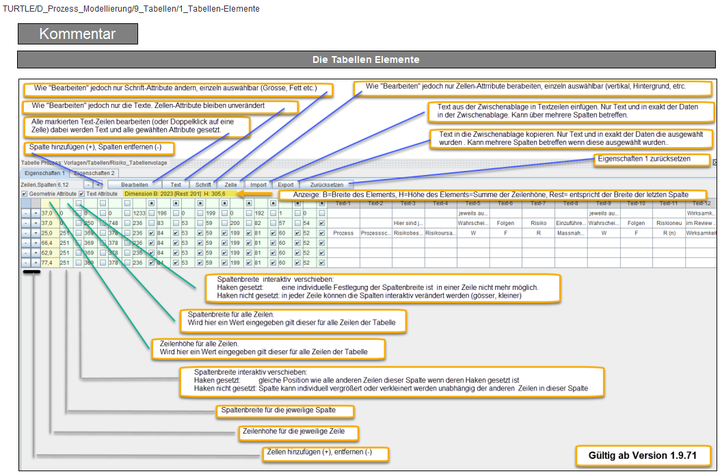This screenshot has height=476, width=722.
Task: Click the Zelle button
Action: point(230,185)
